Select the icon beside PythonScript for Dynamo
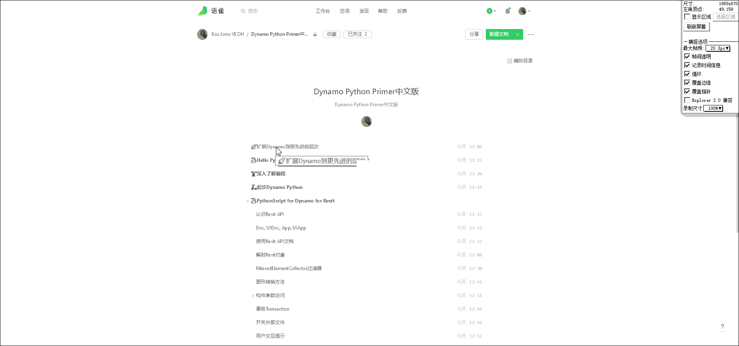This screenshot has height=346, width=739. (x=254, y=201)
